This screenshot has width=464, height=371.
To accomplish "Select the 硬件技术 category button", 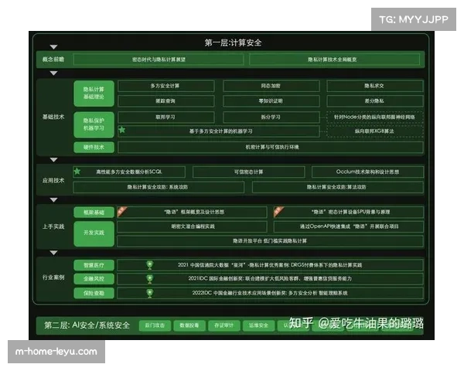I will pos(94,146).
